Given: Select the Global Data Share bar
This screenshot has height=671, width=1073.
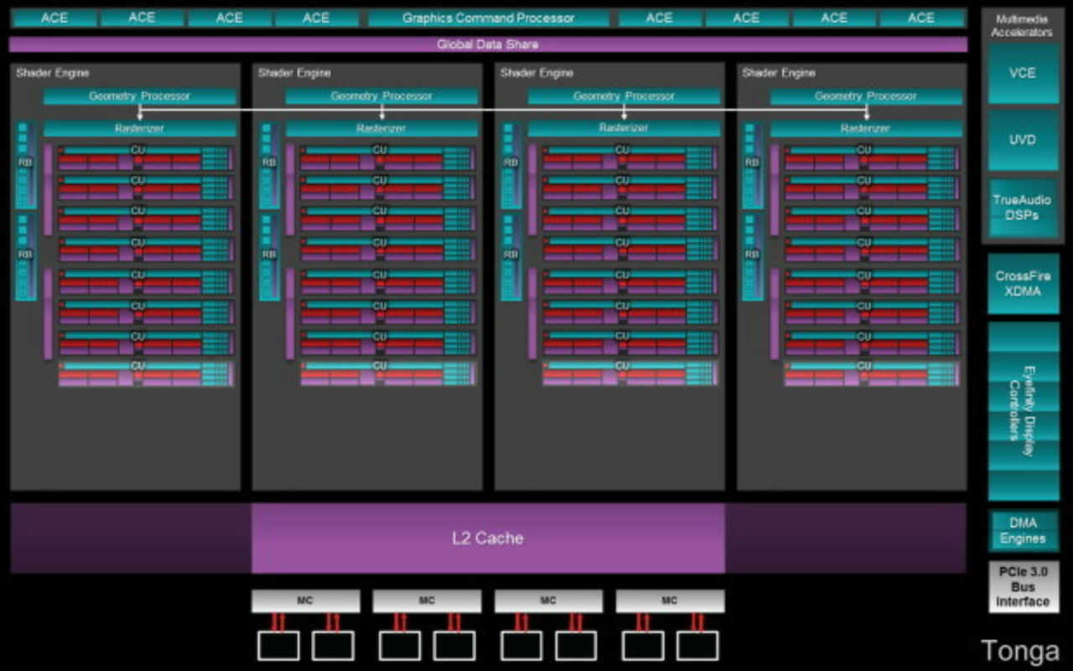Looking at the screenshot, I should click(487, 44).
